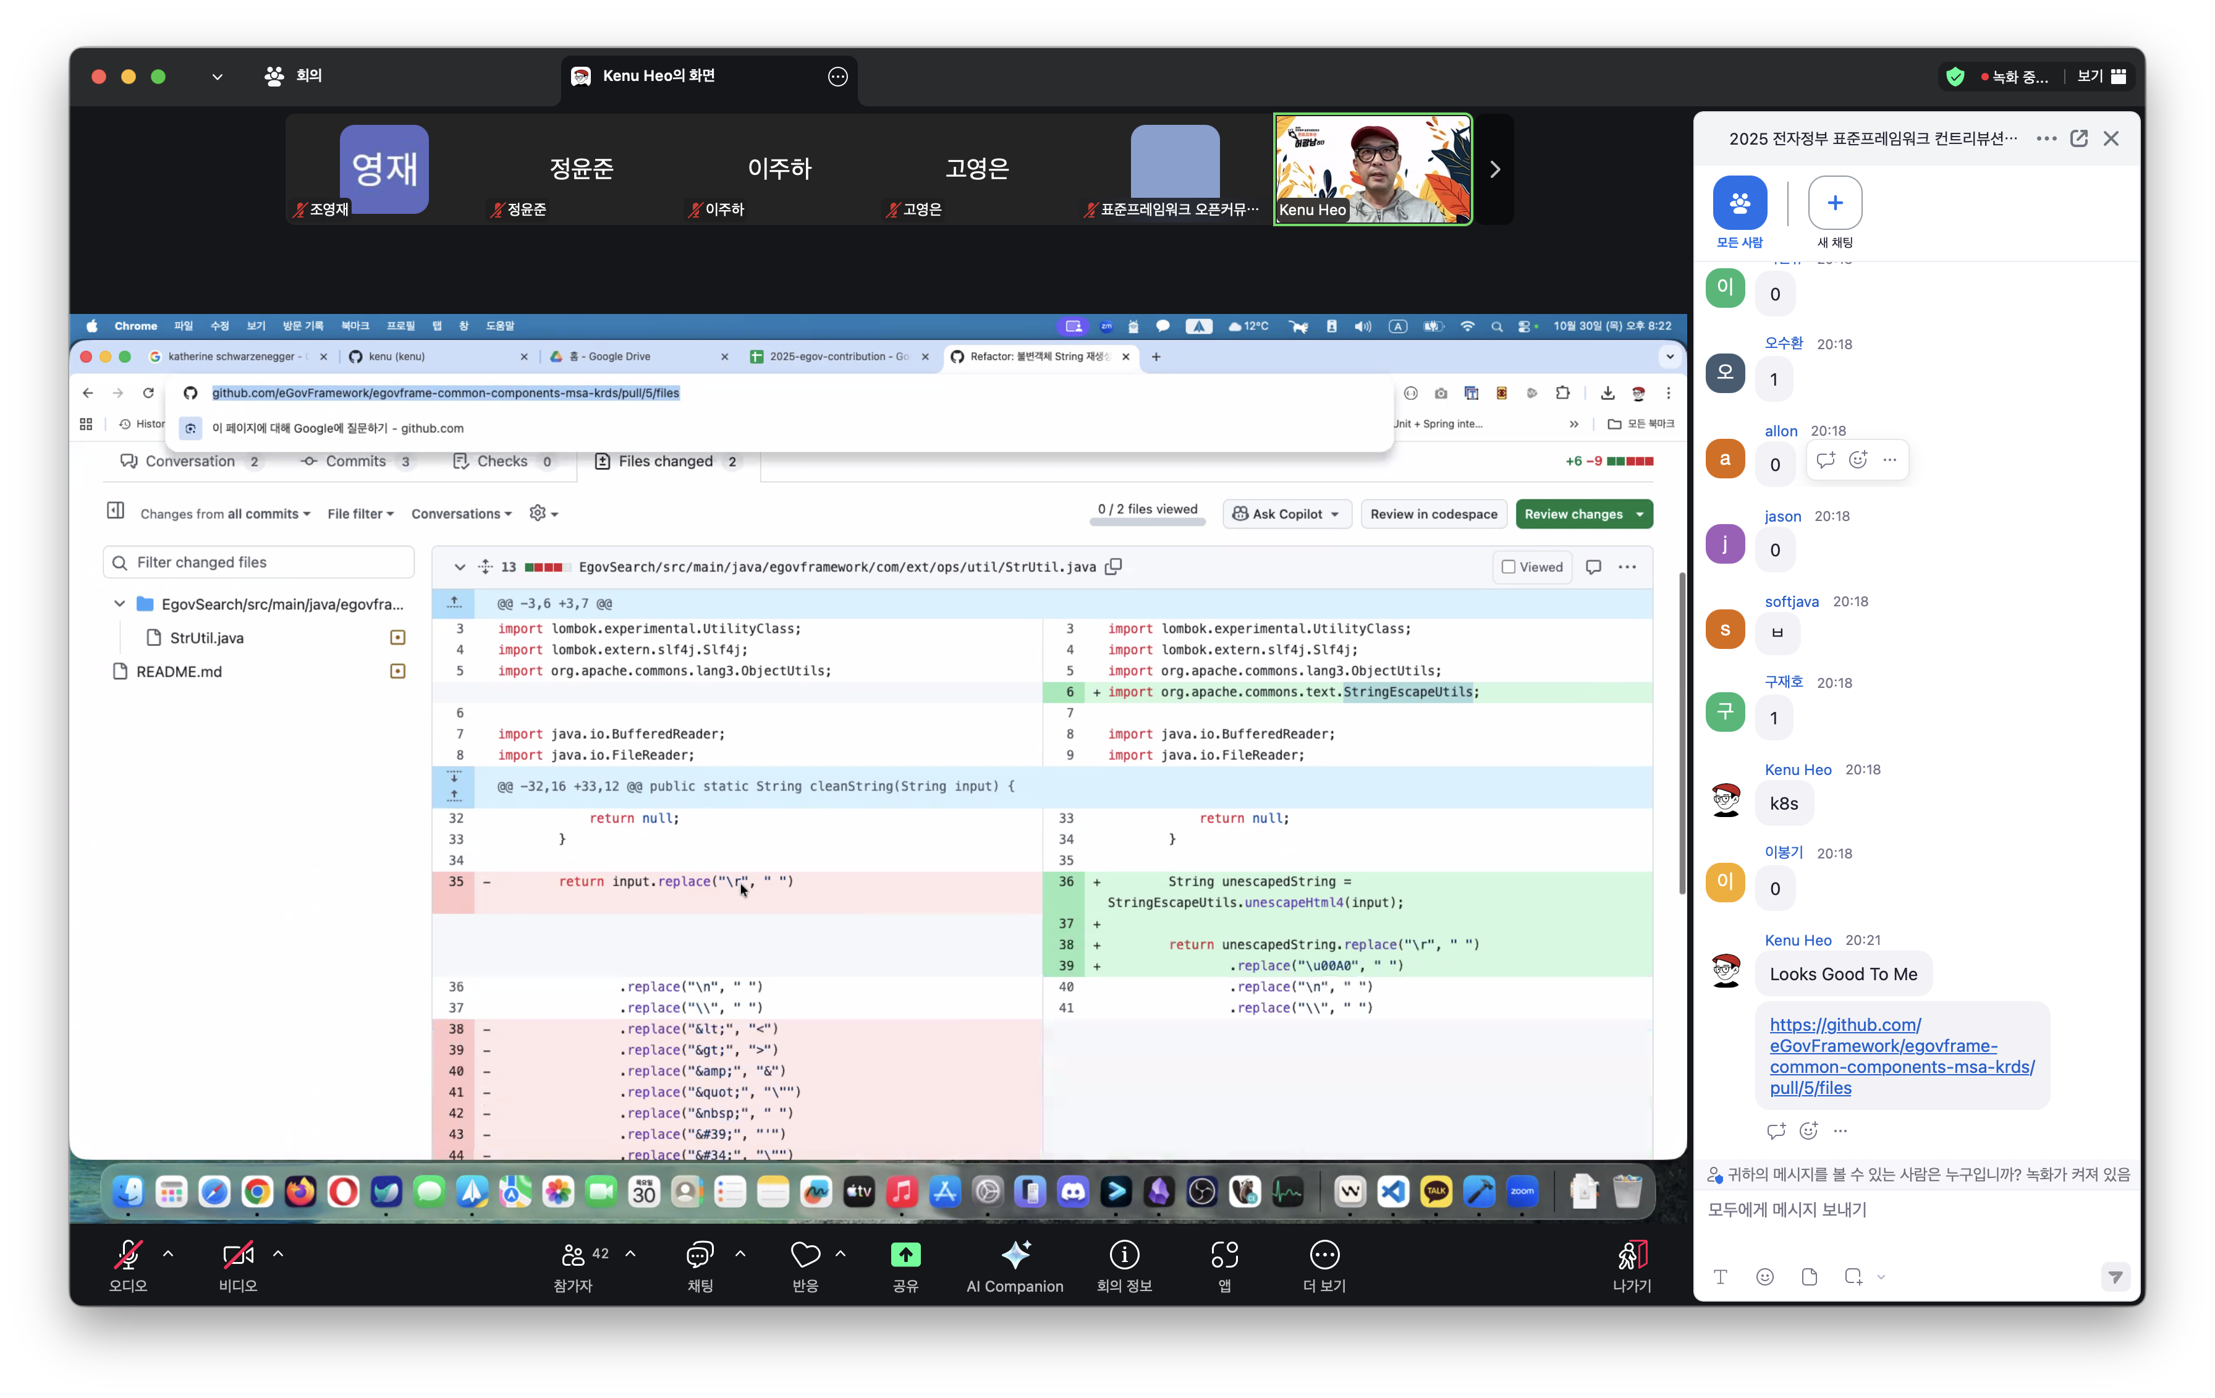Start video with the 비디오 camera icon
Screen dimensions: 2215x1398
237,1255
